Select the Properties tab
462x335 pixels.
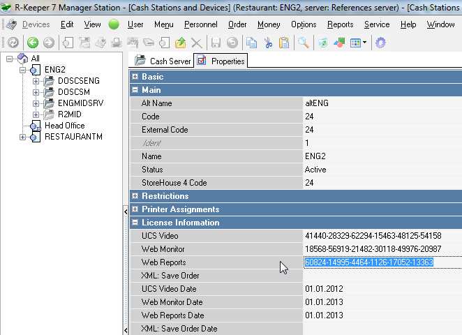[x=221, y=61]
